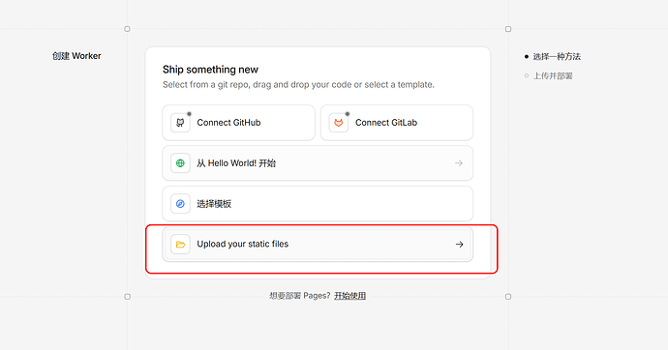
Task: Click the GitHub icon's status dot badge
Action: point(189,114)
